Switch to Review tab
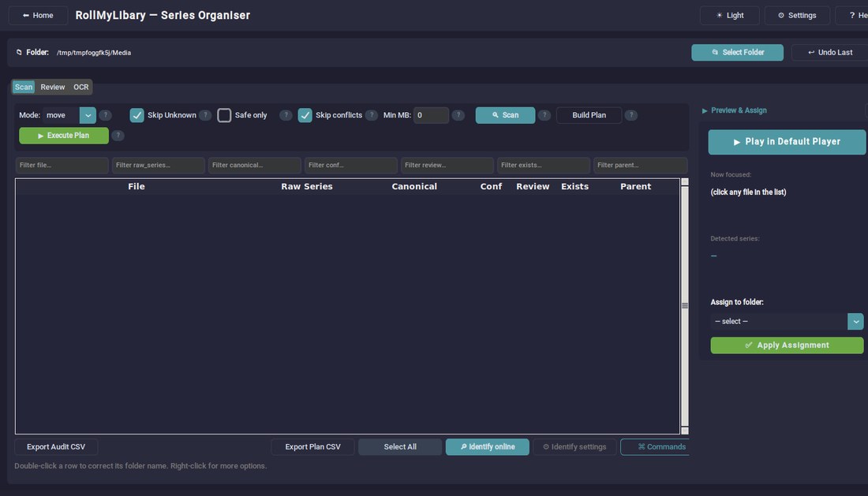This screenshot has height=496, width=868. pyautogui.click(x=53, y=87)
